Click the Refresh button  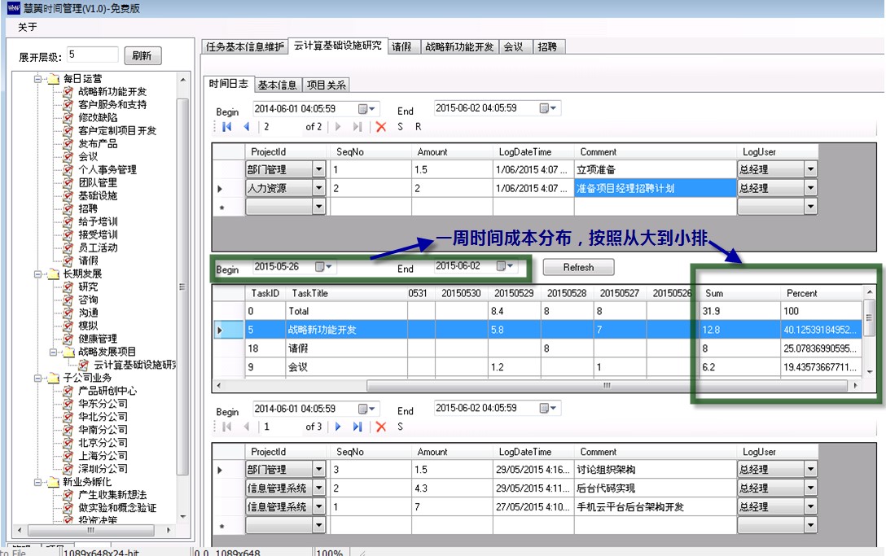coord(578,267)
